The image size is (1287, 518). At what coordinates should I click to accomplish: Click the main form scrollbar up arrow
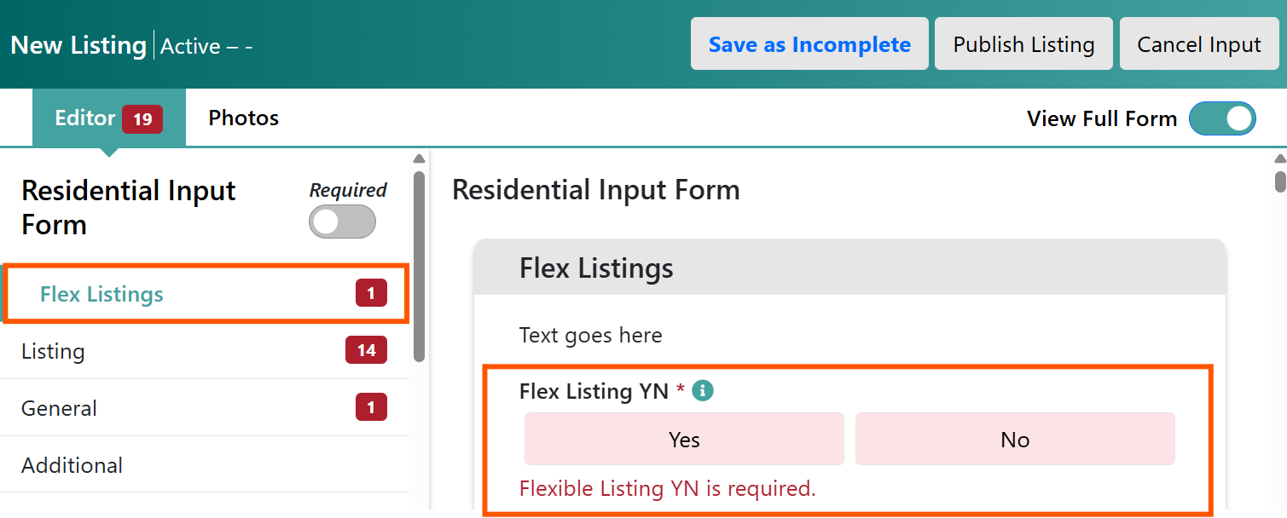pyautogui.click(x=1280, y=158)
